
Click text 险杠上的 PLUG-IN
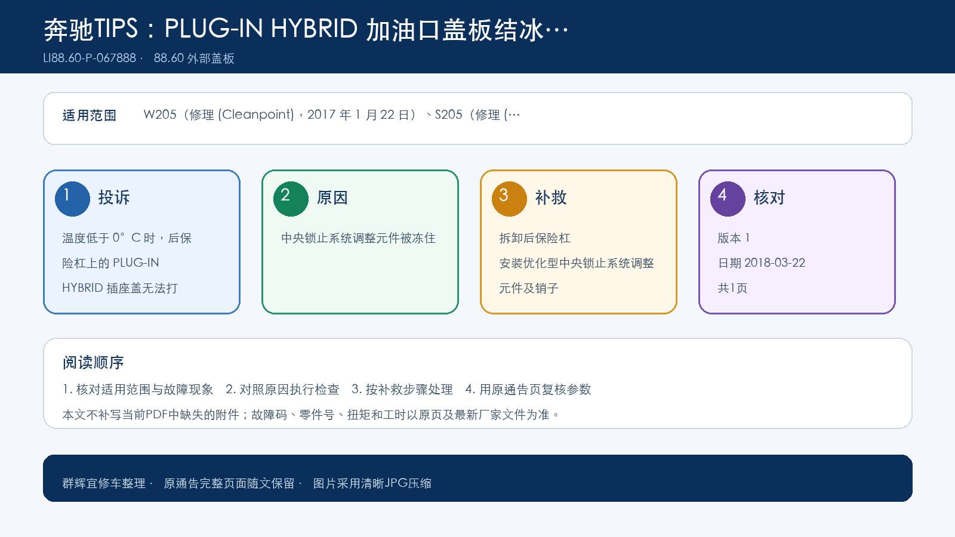pos(110,263)
